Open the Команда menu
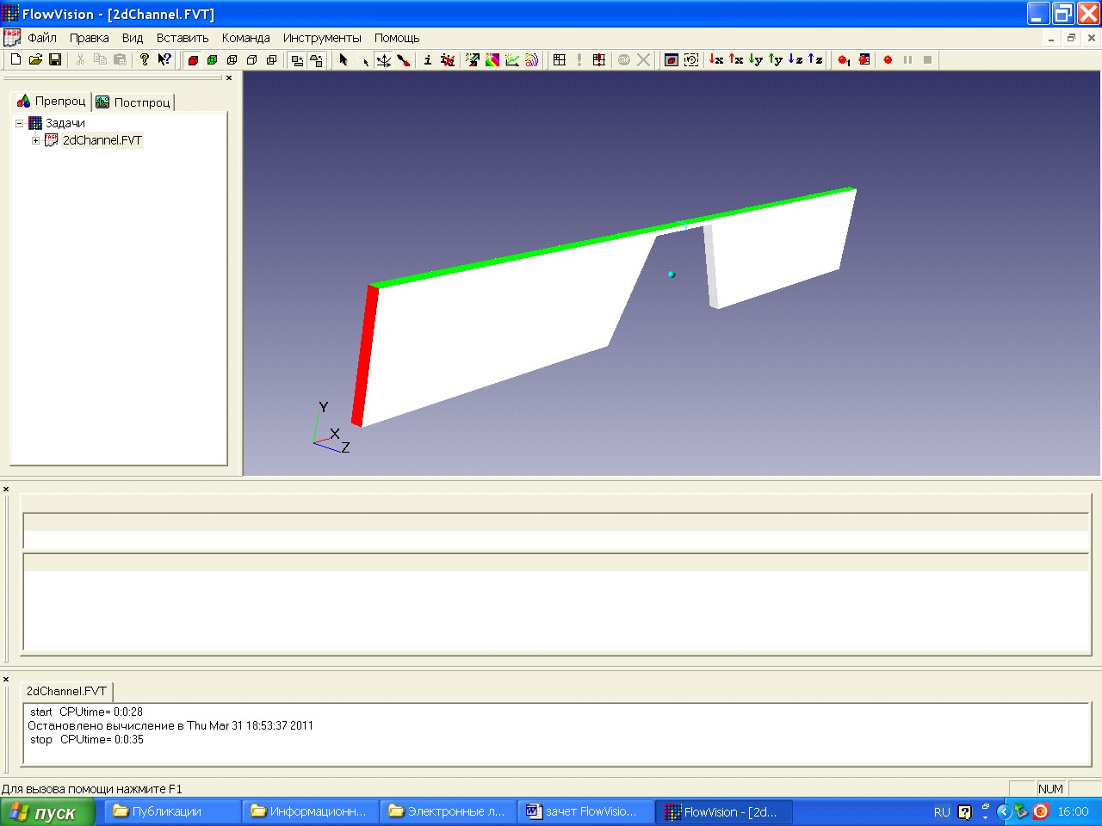This screenshot has width=1102, height=826. 245,38
